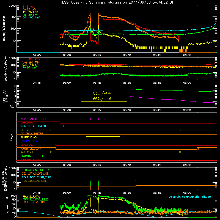The height and width of the screenshot is (220, 220).
Task: Click the GOES-12 y-axis label
Action: [5, 97]
